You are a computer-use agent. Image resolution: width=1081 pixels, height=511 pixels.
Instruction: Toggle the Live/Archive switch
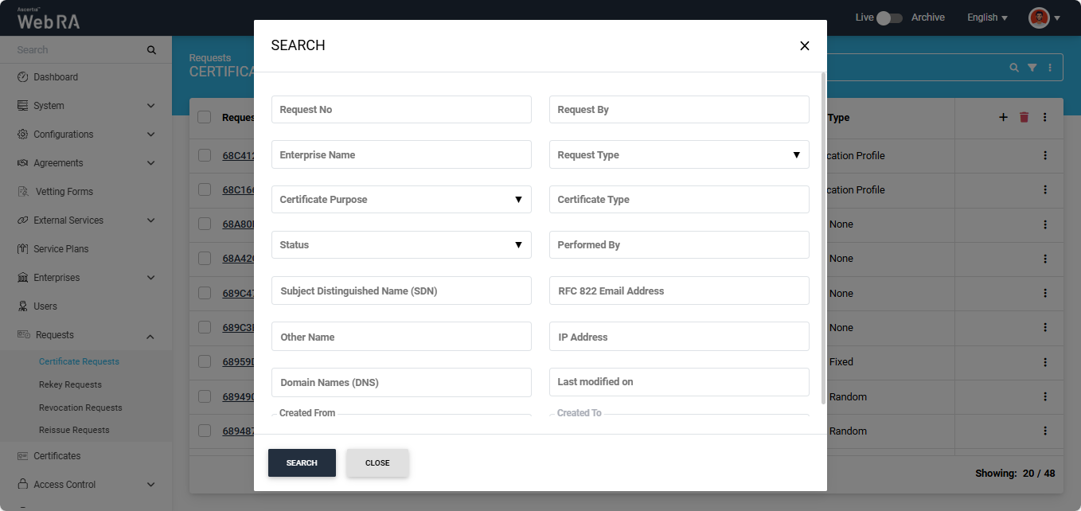click(888, 18)
